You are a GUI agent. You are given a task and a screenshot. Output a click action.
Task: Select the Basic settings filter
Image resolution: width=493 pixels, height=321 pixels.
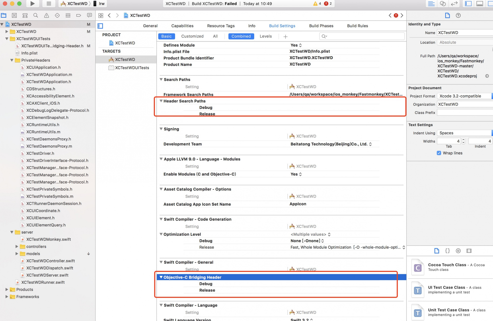[166, 36]
